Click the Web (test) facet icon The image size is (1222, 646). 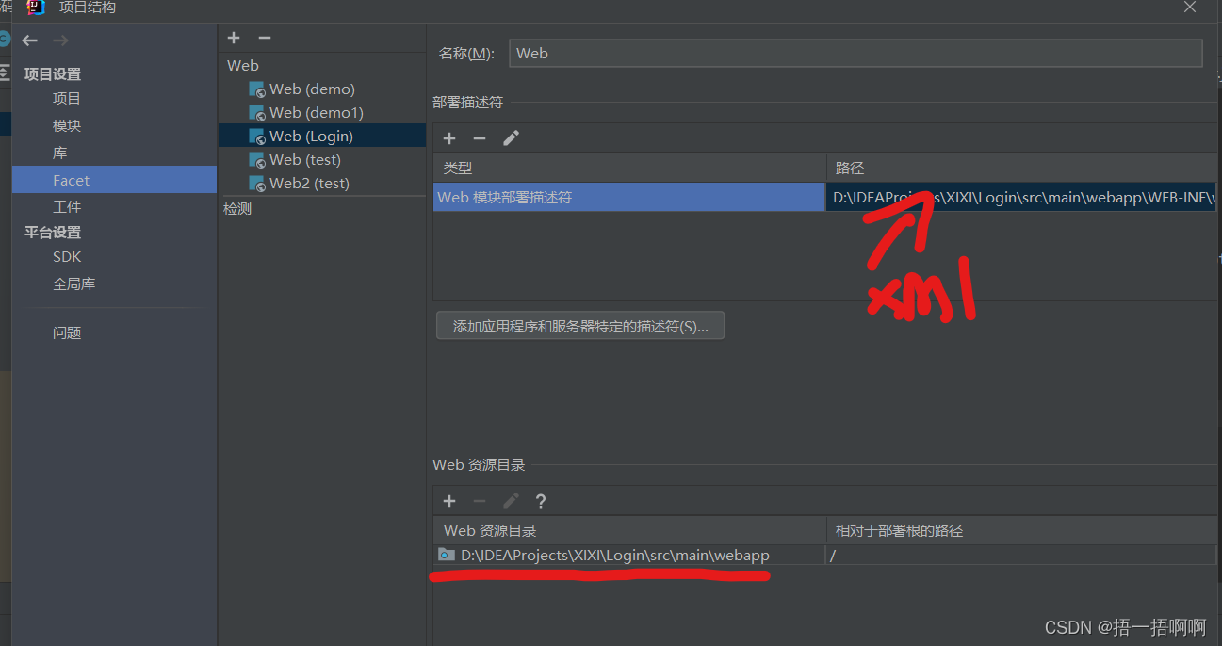[257, 160]
